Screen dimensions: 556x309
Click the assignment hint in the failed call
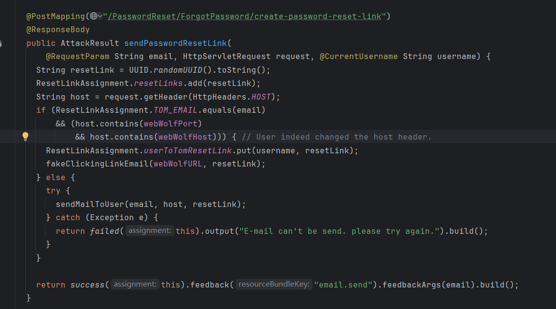[150, 231]
